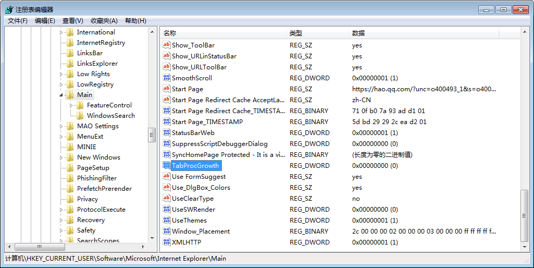Screen dimensions: 534x268
Task: Click the folder icon of LinksBar
Action: [70, 53]
